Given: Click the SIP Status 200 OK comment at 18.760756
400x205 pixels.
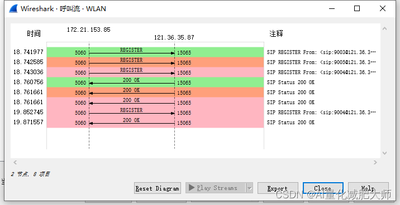Looking at the screenshot, I should [291, 82].
